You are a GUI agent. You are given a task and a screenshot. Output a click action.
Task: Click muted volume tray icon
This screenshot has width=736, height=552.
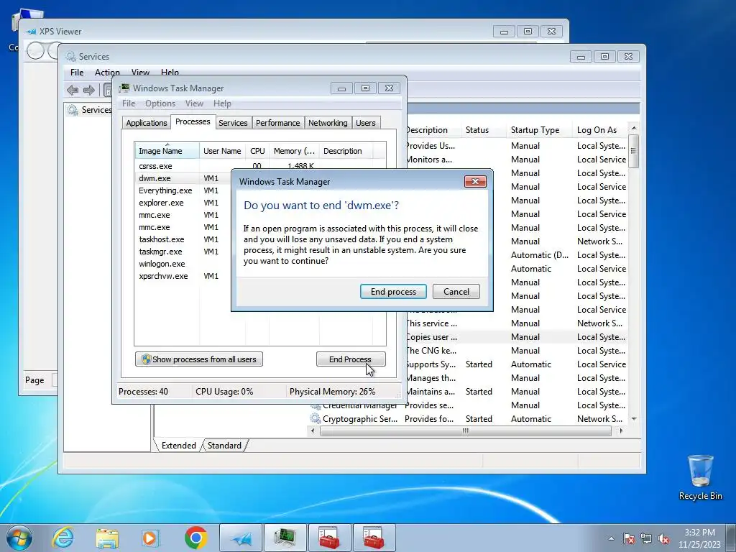click(x=663, y=538)
